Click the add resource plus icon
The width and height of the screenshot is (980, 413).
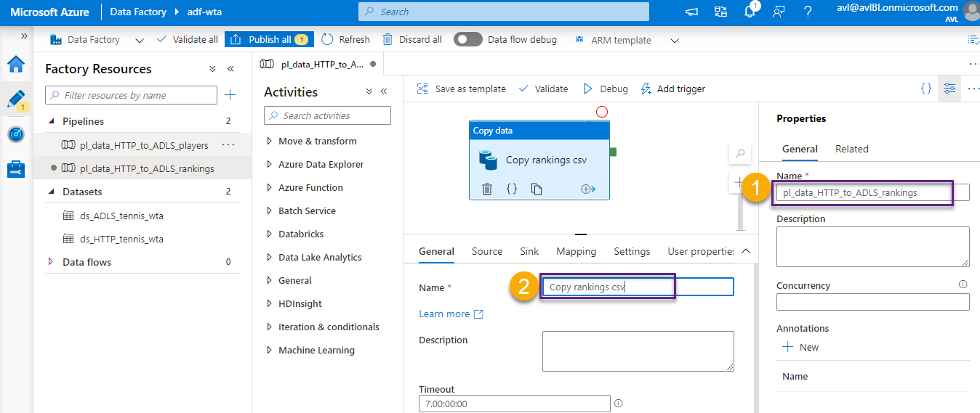coord(230,95)
